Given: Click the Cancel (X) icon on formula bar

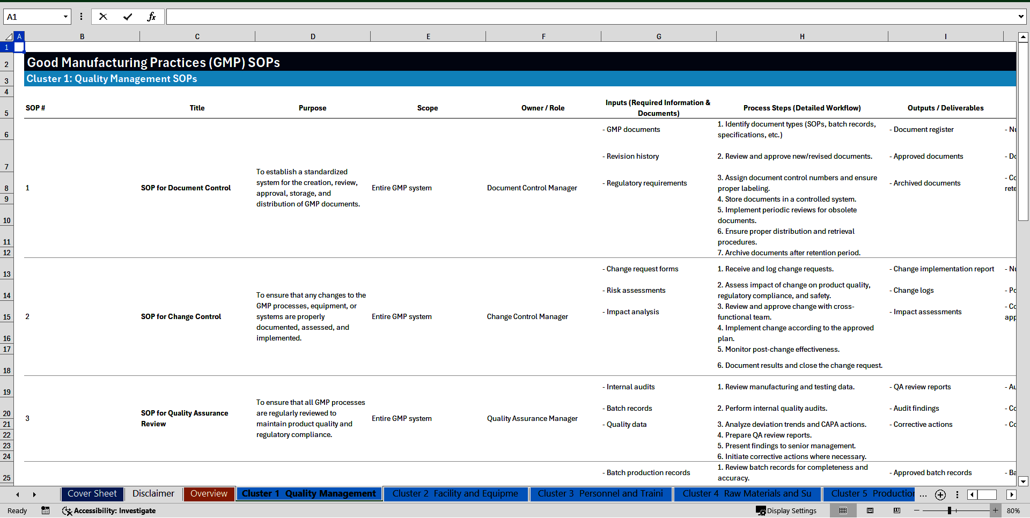Looking at the screenshot, I should (103, 17).
